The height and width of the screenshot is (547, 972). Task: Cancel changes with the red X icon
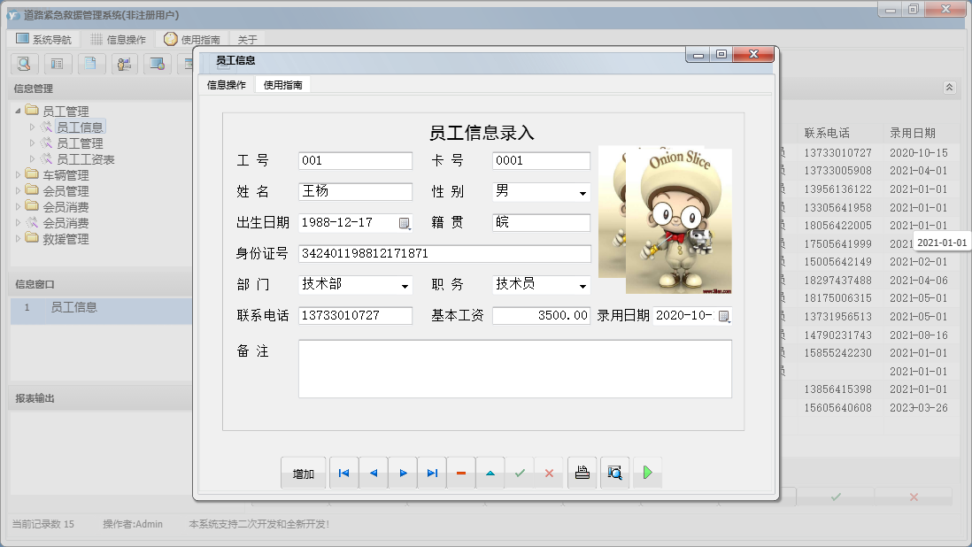pyautogui.click(x=549, y=472)
